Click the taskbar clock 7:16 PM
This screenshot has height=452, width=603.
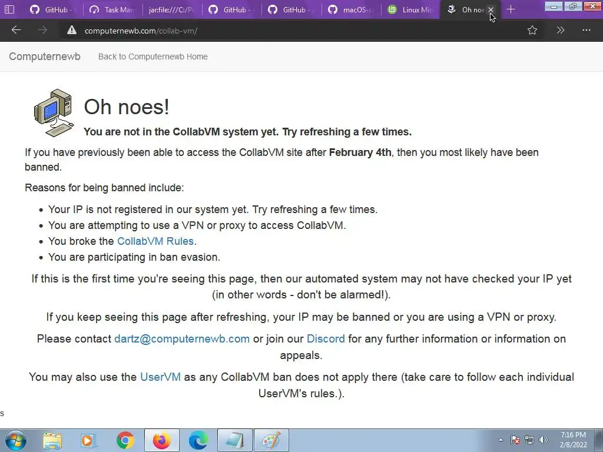(x=573, y=440)
